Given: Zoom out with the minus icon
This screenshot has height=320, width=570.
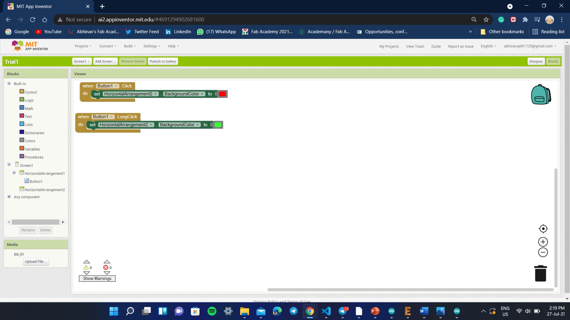Looking at the screenshot, I should coord(543,252).
